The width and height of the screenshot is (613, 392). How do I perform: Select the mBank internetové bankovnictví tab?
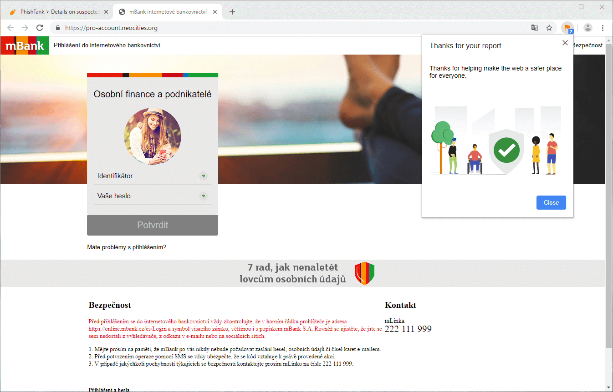pyautogui.click(x=168, y=12)
